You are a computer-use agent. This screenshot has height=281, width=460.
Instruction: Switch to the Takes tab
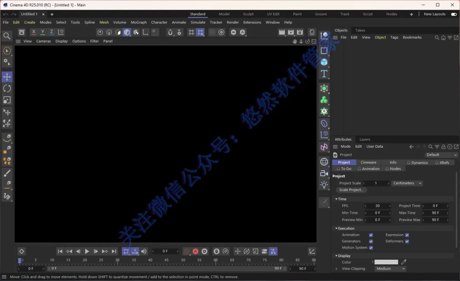(x=360, y=30)
